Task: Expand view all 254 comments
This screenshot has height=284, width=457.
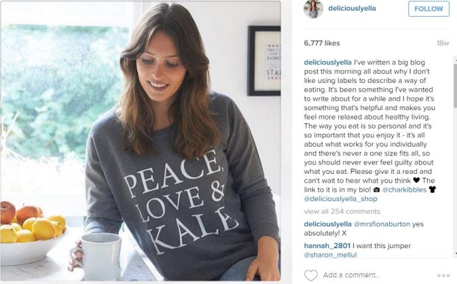Action: click(342, 212)
